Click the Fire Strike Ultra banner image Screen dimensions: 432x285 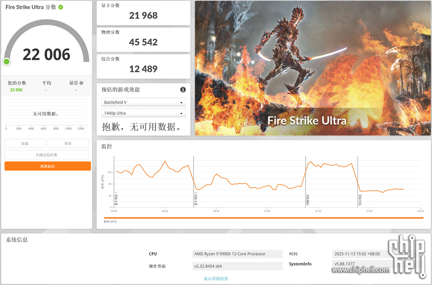[312, 68]
